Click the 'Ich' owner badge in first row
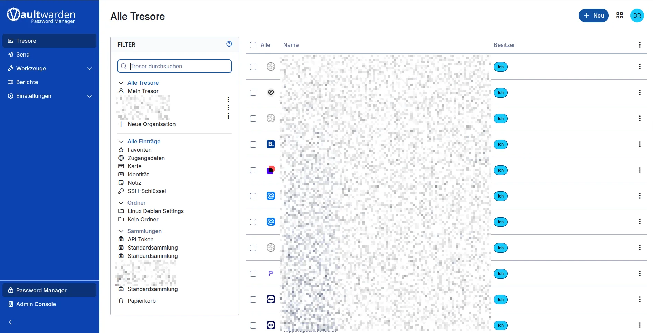 point(501,67)
